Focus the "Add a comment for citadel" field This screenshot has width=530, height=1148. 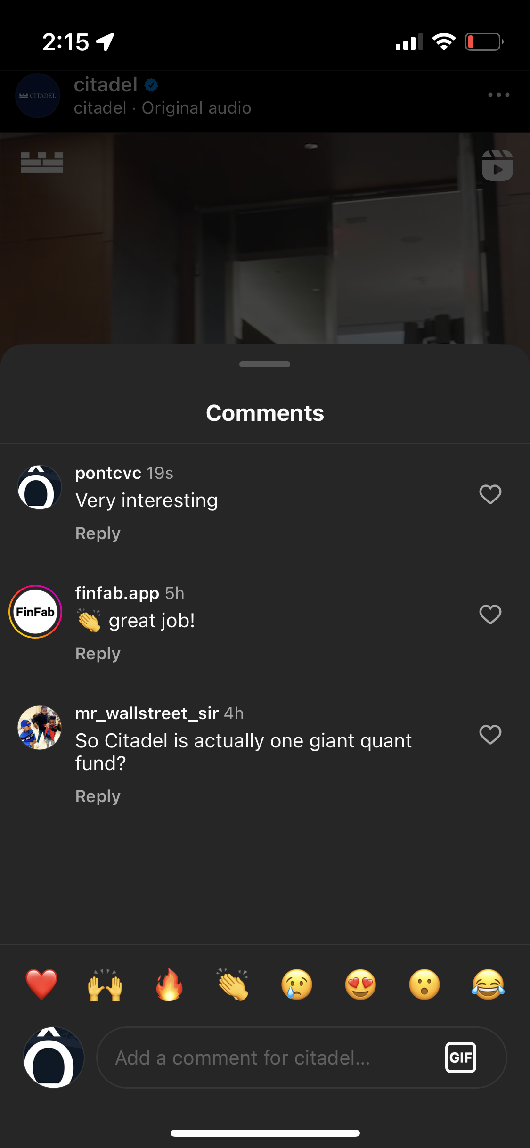(302, 1058)
